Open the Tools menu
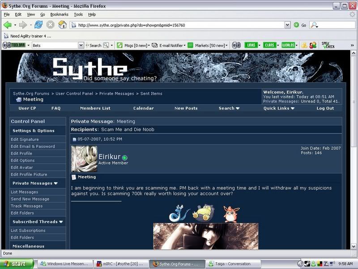Viewport: 358px width, 269px height. pyautogui.click(x=78, y=14)
